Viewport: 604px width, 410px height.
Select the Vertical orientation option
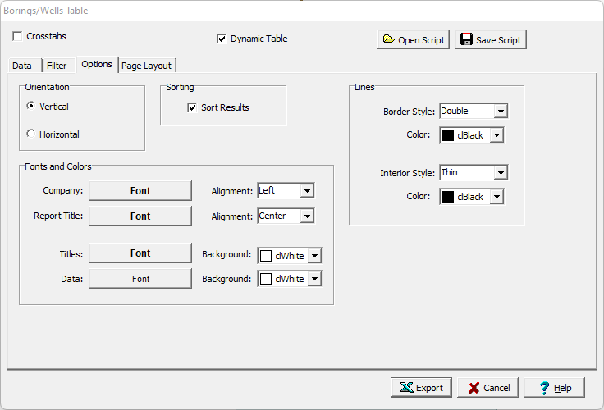click(x=31, y=107)
